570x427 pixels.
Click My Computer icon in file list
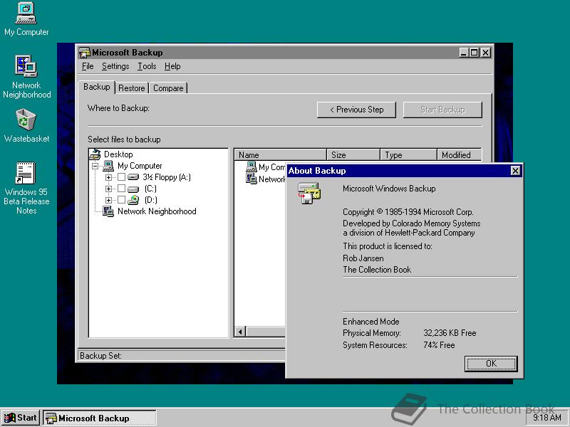pyautogui.click(x=252, y=167)
